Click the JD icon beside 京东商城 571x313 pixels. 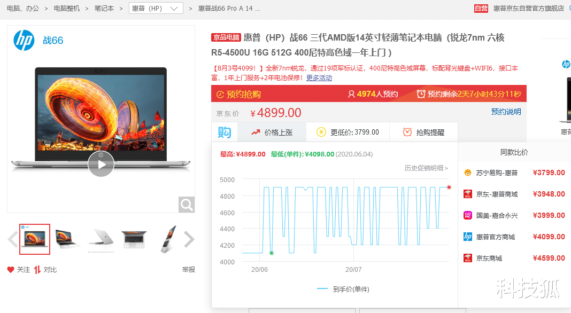pyautogui.click(x=468, y=259)
